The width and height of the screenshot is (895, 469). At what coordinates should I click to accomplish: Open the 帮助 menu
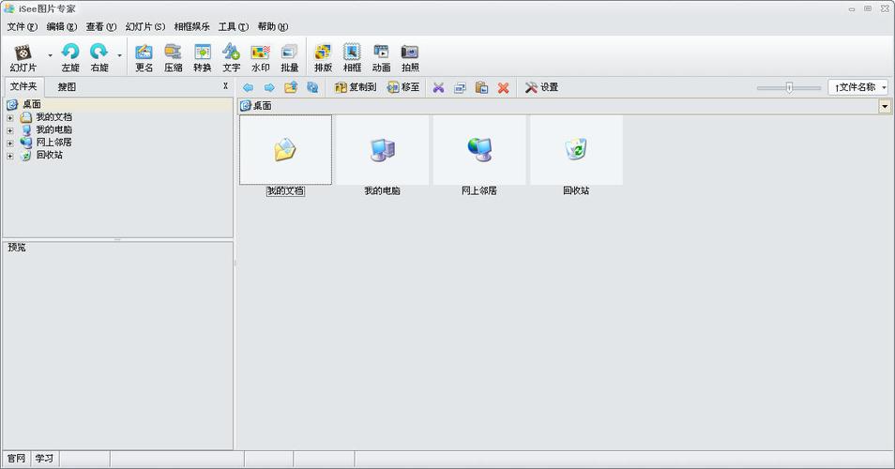tap(273, 27)
